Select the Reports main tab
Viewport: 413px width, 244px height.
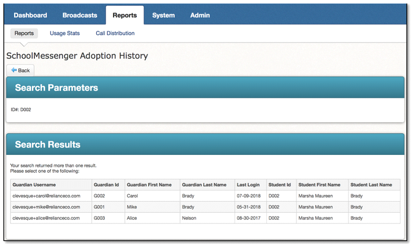click(125, 15)
